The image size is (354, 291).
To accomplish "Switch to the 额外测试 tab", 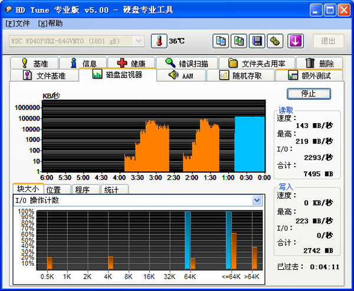I will 309,75.
